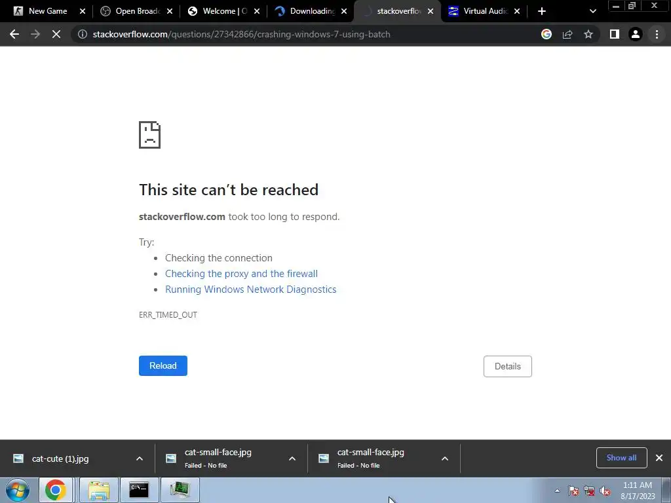Click Show all downloads
Image resolution: width=671 pixels, height=503 pixels.
pyautogui.click(x=621, y=458)
